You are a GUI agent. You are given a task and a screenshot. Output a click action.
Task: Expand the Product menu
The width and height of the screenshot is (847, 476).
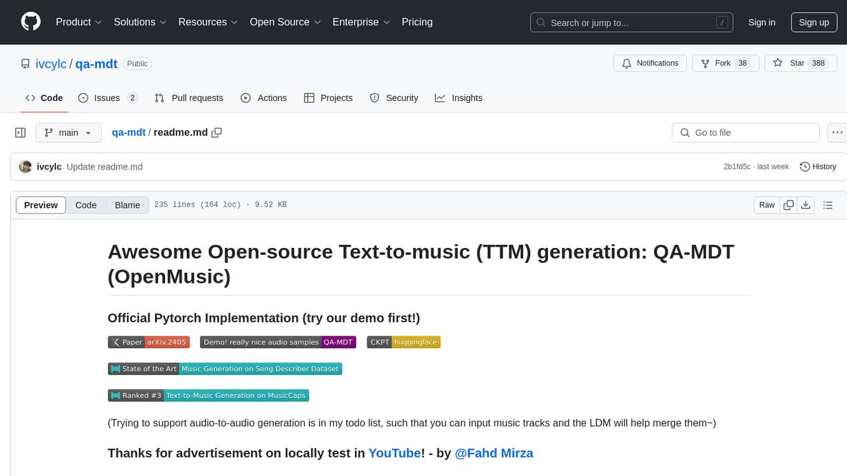[79, 22]
